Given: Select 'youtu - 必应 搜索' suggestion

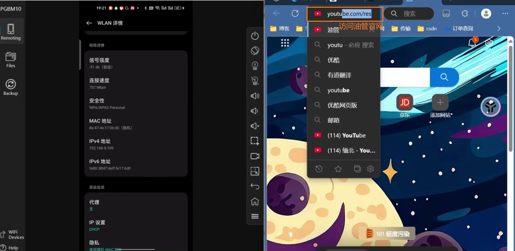Looking at the screenshot, I should pos(344,45).
